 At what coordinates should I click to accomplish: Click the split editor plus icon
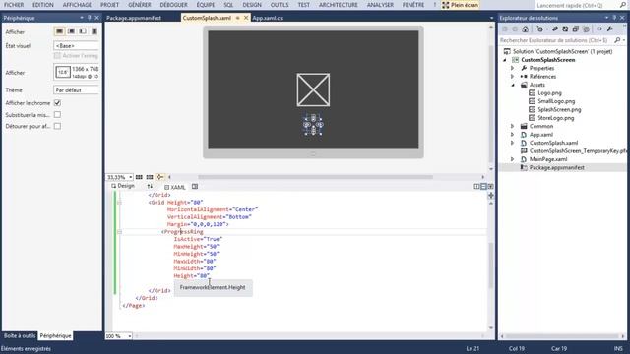click(x=491, y=196)
